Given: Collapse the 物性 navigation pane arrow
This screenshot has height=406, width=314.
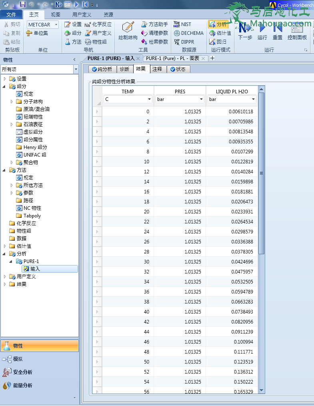Looking at the screenshot, I should coord(74,60).
